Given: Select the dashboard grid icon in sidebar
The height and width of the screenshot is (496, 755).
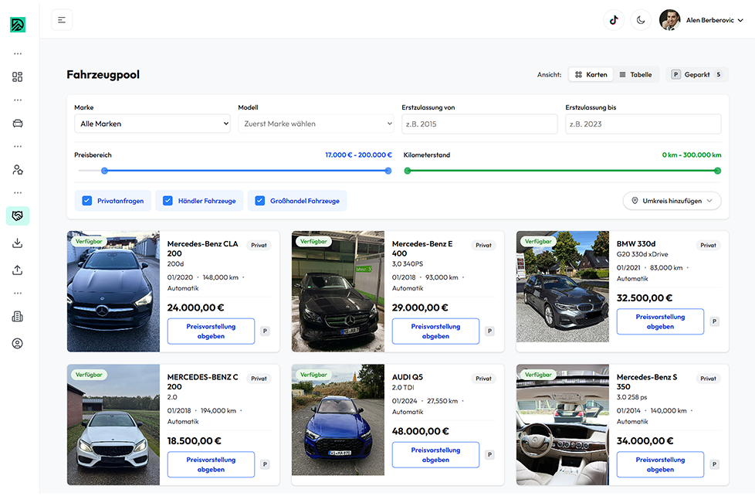Looking at the screenshot, I should 17,76.
